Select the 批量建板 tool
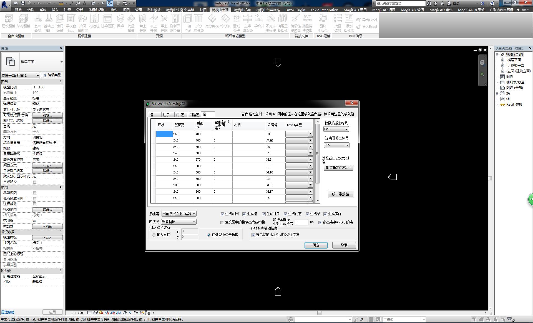 131,23
